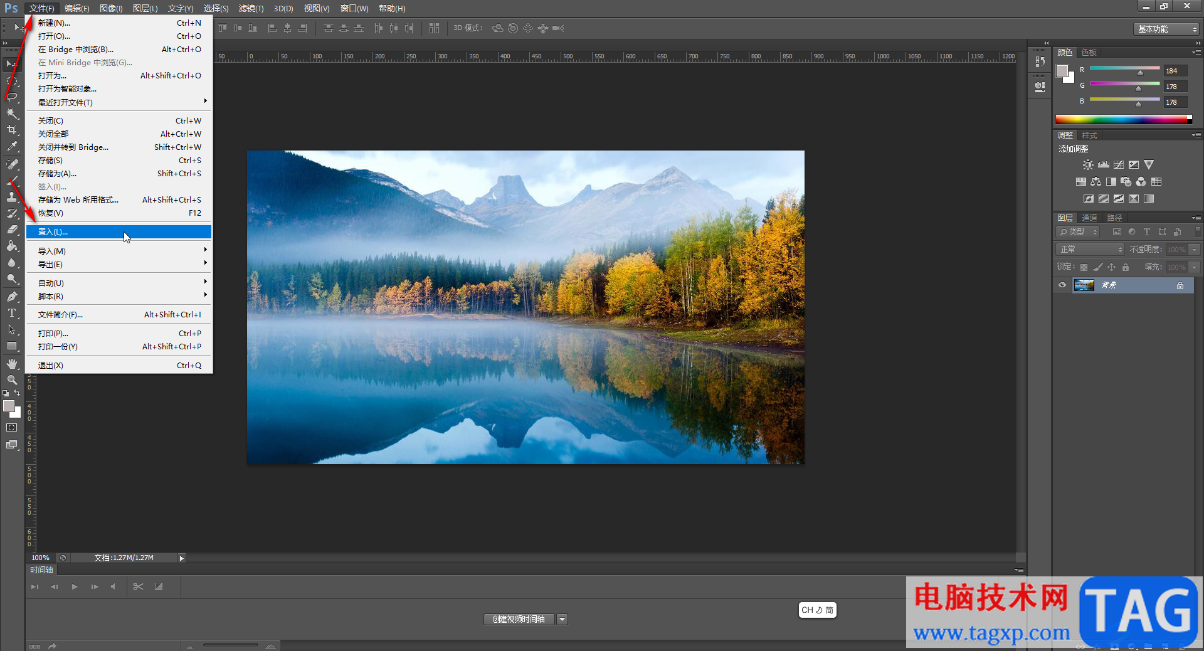Select the Hand tool
The height and width of the screenshot is (651, 1204).
(x=12, y=364)
